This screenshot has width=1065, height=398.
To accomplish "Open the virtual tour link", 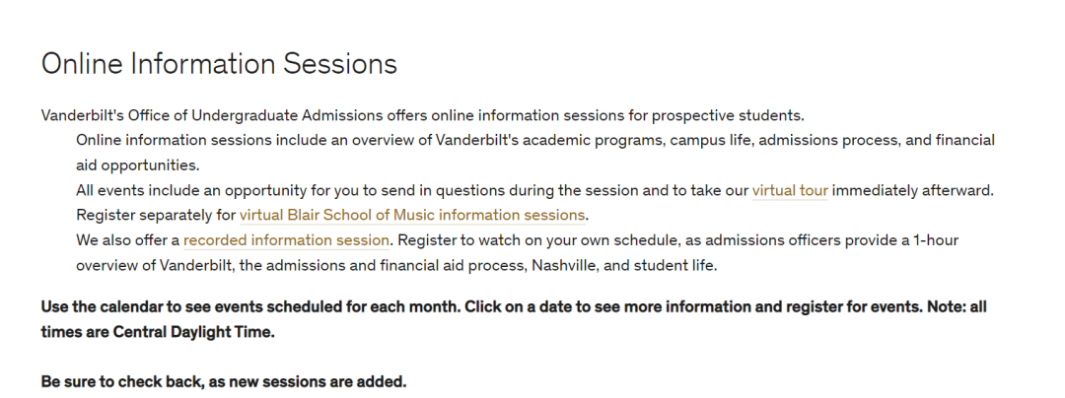I will click(789, 190).
